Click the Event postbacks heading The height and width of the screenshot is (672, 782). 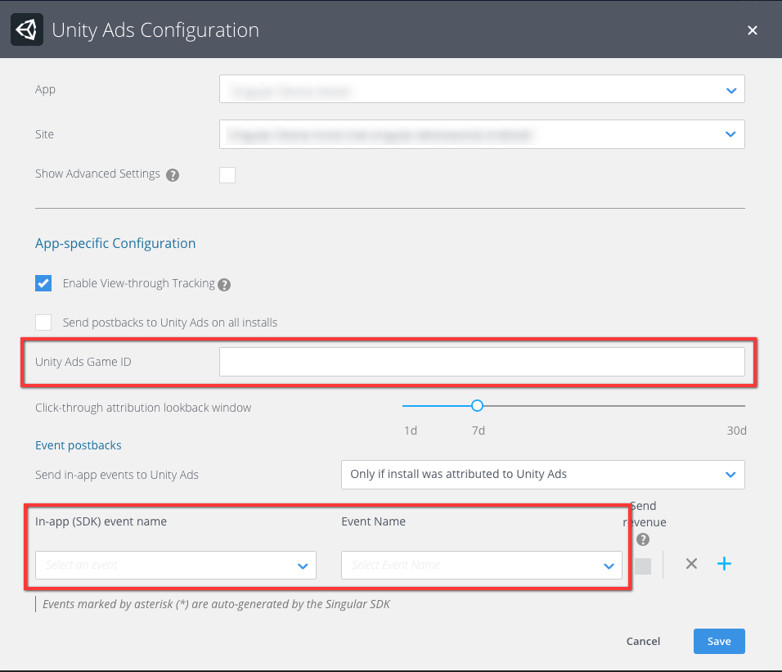[x=79, y=445]
